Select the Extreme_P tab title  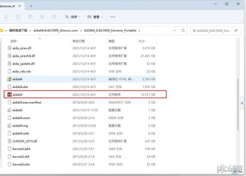(7, 6)
